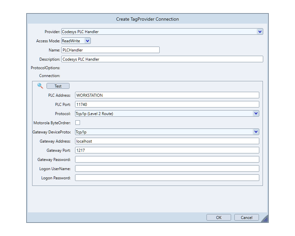Open the Provider dropdown
Image resolution: width=295 pixels, height=236 pixels.
pyautogui.click(x=260, y=32)
